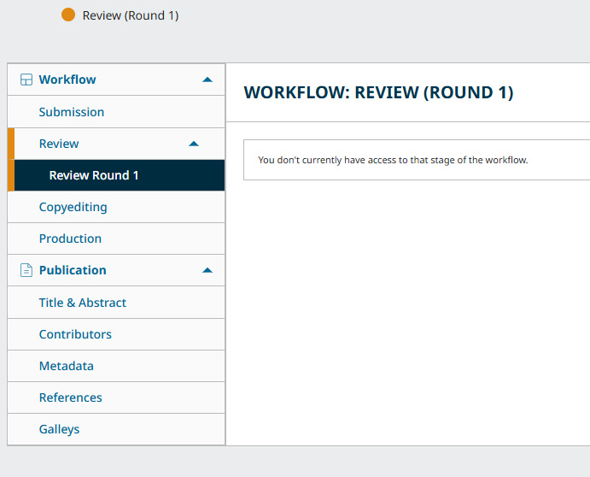The height and width of the screenshot is (477, 590).
Task: Collapse the Workflow section arrow
Action: point(207,79)
